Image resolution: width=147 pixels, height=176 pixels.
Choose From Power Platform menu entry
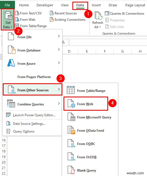32,77
